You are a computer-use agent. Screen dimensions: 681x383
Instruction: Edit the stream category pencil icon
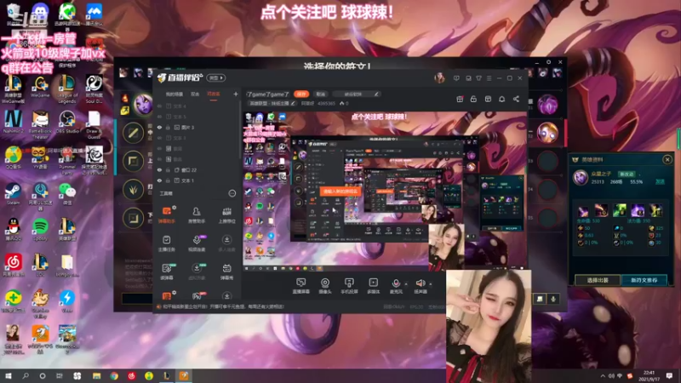point(293,103)
